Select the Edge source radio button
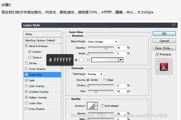Image resolution: width=181 pixels, height=120 pixels. pyautogui.click(x=105, y=80)
